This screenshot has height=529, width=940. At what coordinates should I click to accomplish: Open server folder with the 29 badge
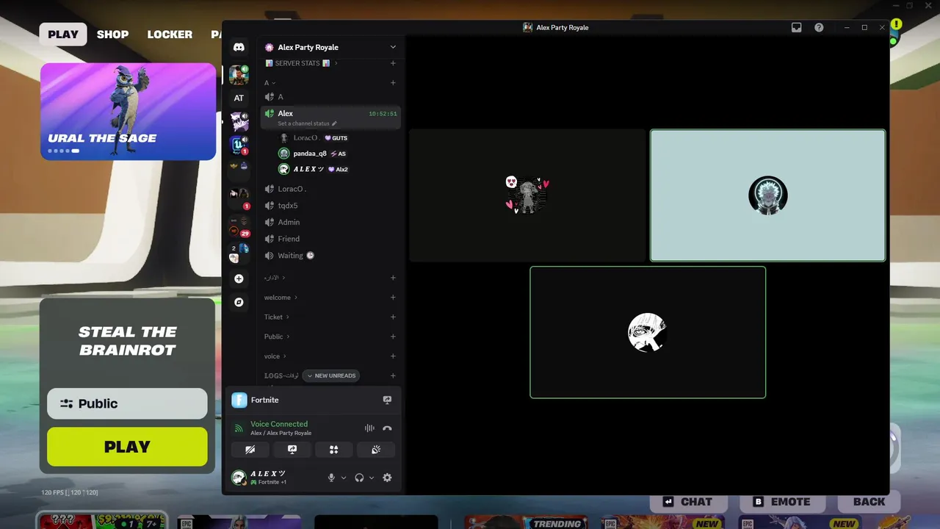click(239, 226)
